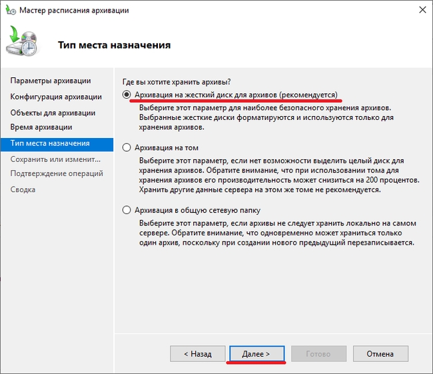Choose «Архивация в общую сетевую папку»

click(127, 210)
